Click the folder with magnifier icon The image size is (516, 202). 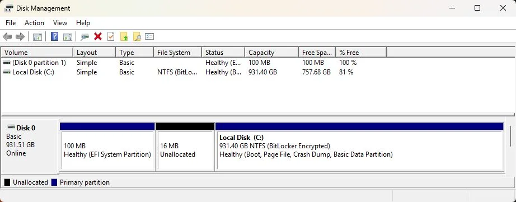pos(137,36)
